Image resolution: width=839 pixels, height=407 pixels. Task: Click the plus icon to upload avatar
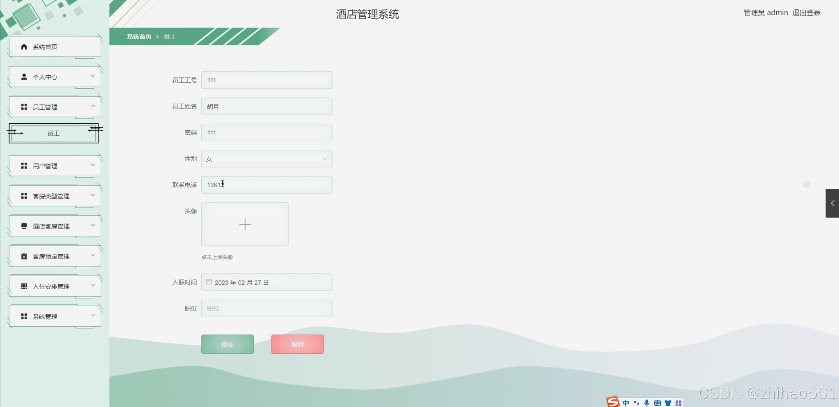pos(245,224)
